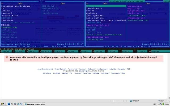Click the SourceForge.net taskbar window button

coord(34,104)
